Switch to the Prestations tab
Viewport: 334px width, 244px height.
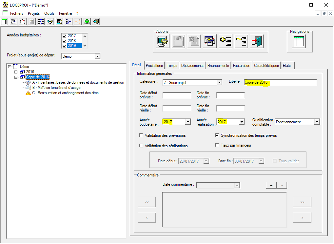[154, 66]
